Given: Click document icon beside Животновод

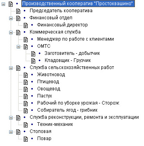Looking at the screenshot, I should 26,75.
